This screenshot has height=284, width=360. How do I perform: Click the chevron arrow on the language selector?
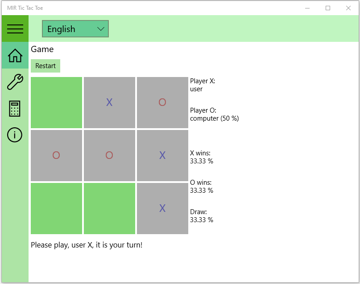(101, 28)
